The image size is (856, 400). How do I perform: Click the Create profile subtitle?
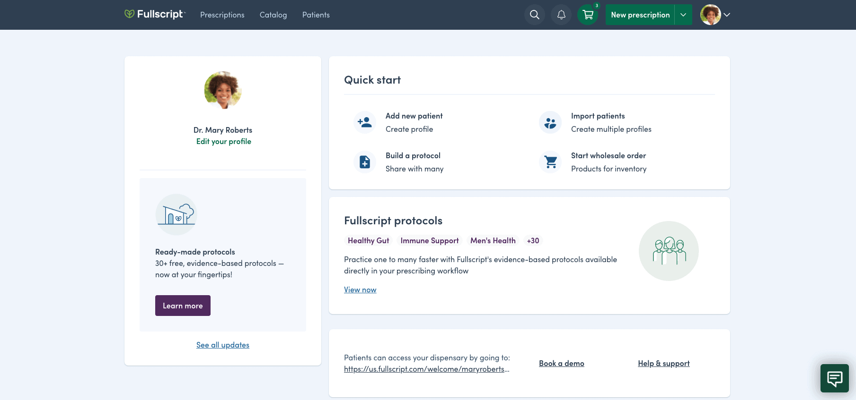click(409, 129)
